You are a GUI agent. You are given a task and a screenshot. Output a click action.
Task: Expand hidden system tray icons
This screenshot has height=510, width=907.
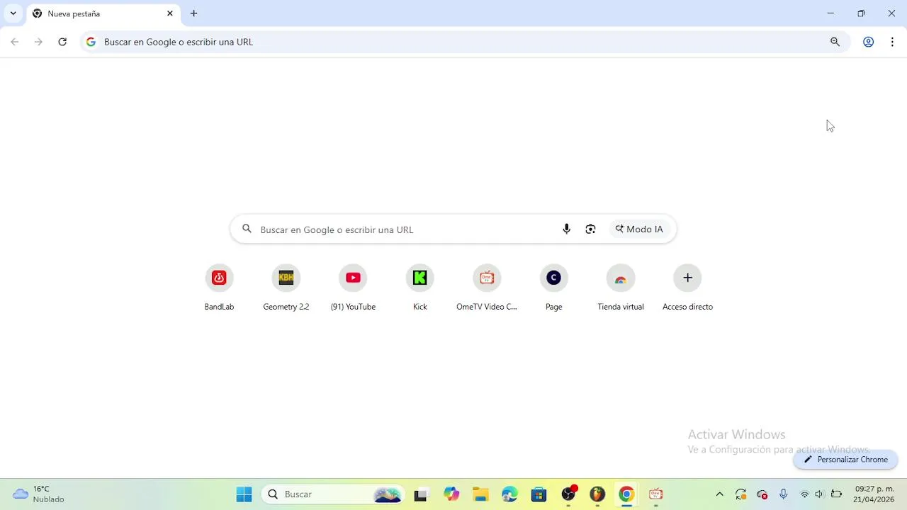click(719, 494)
